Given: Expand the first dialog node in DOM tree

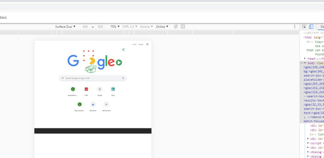Looking at the screenshot, I should [x=308, y=152].
